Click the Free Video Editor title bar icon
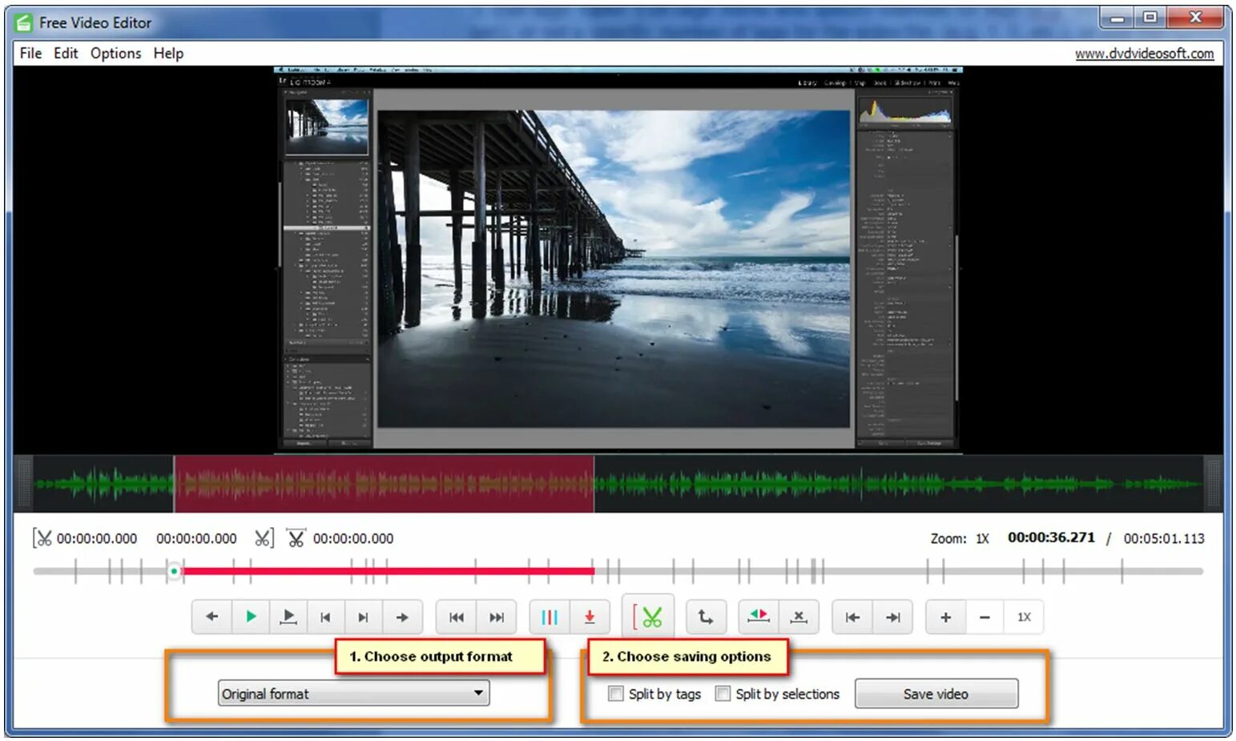This screenshot has height=741, width=1236. (24, 22)
